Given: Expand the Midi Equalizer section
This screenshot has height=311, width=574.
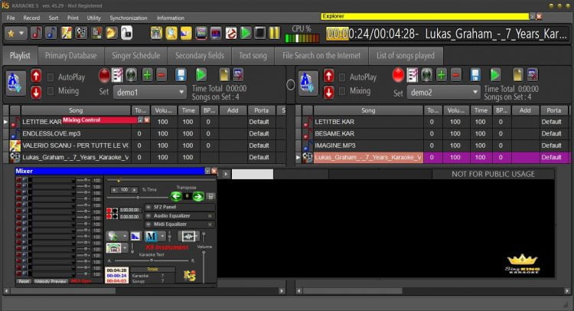Looking at the screenshot, I should pos(148,224).
